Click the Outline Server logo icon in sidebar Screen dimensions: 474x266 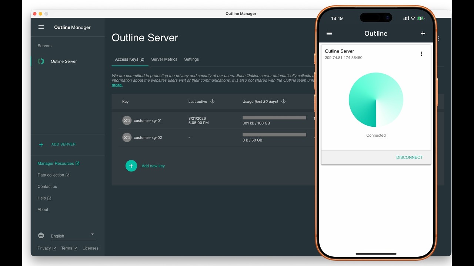click(x=41, y=61)
